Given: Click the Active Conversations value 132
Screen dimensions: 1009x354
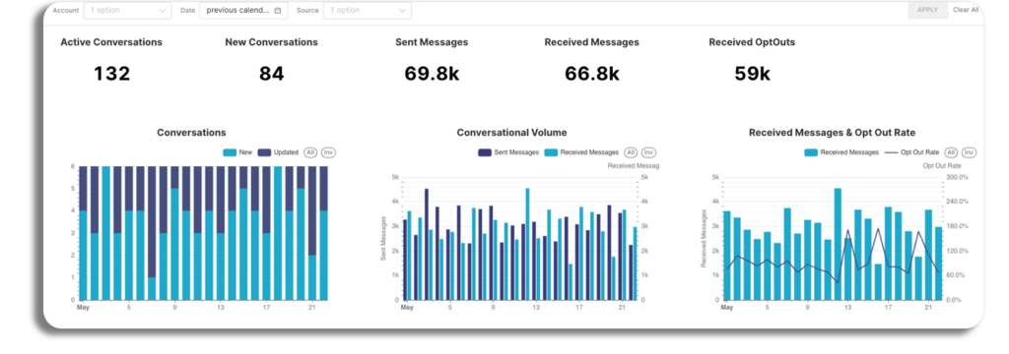Looking at the screenshot, I should (x=112, y=74).
